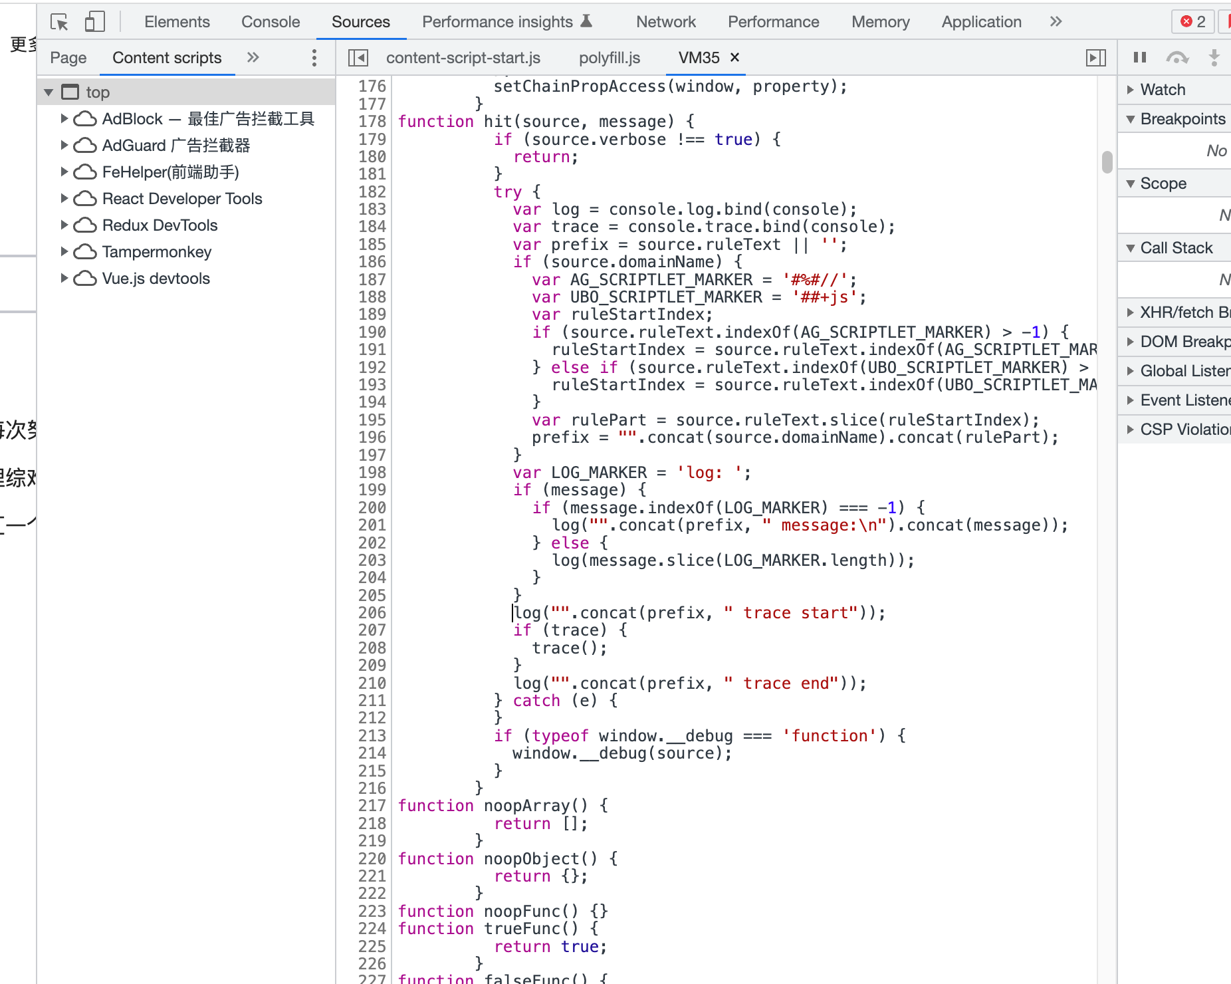Click the step over function icon

click(1177, 58)
